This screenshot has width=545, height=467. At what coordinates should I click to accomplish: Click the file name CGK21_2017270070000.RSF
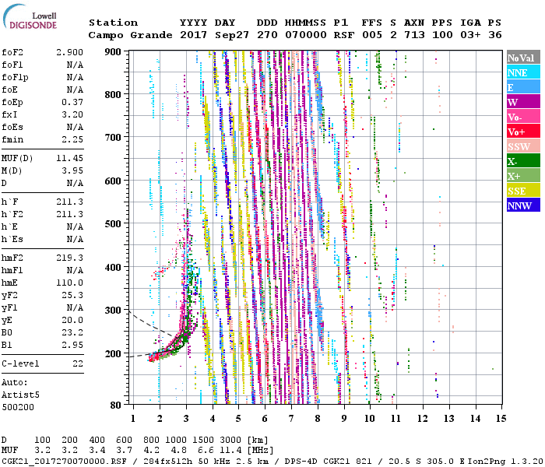coord(64,461)
